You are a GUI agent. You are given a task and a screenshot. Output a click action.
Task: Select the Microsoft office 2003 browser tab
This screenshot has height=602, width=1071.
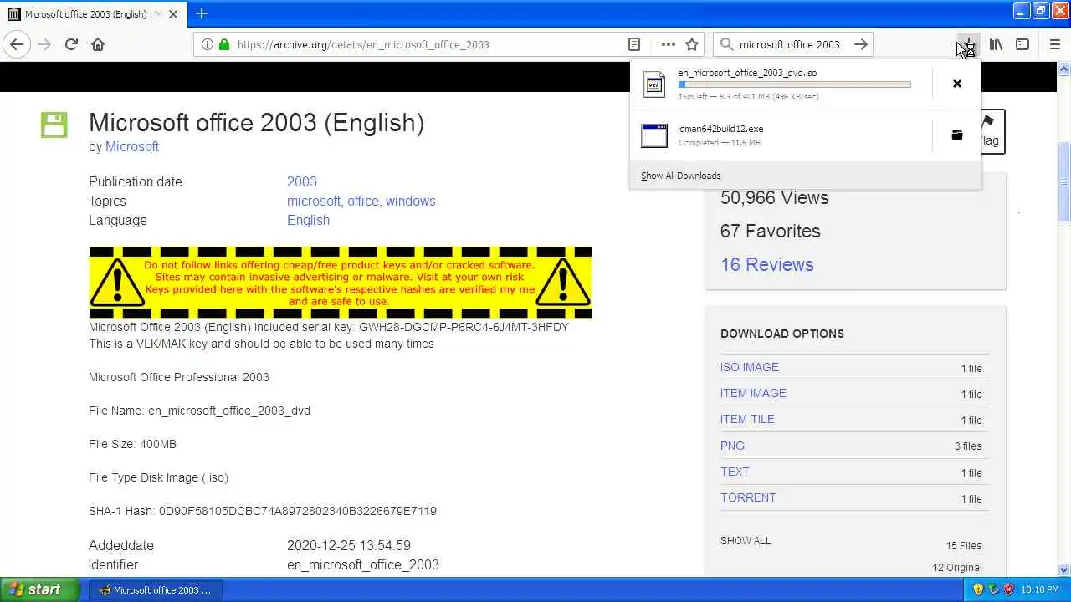pos(92,14)
